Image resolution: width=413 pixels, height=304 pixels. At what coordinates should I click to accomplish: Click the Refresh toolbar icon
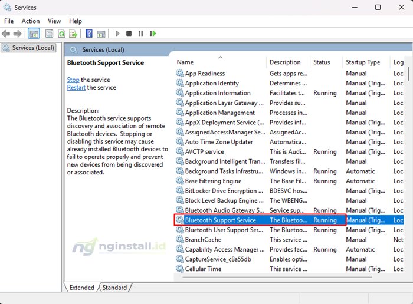pos(61,34)
